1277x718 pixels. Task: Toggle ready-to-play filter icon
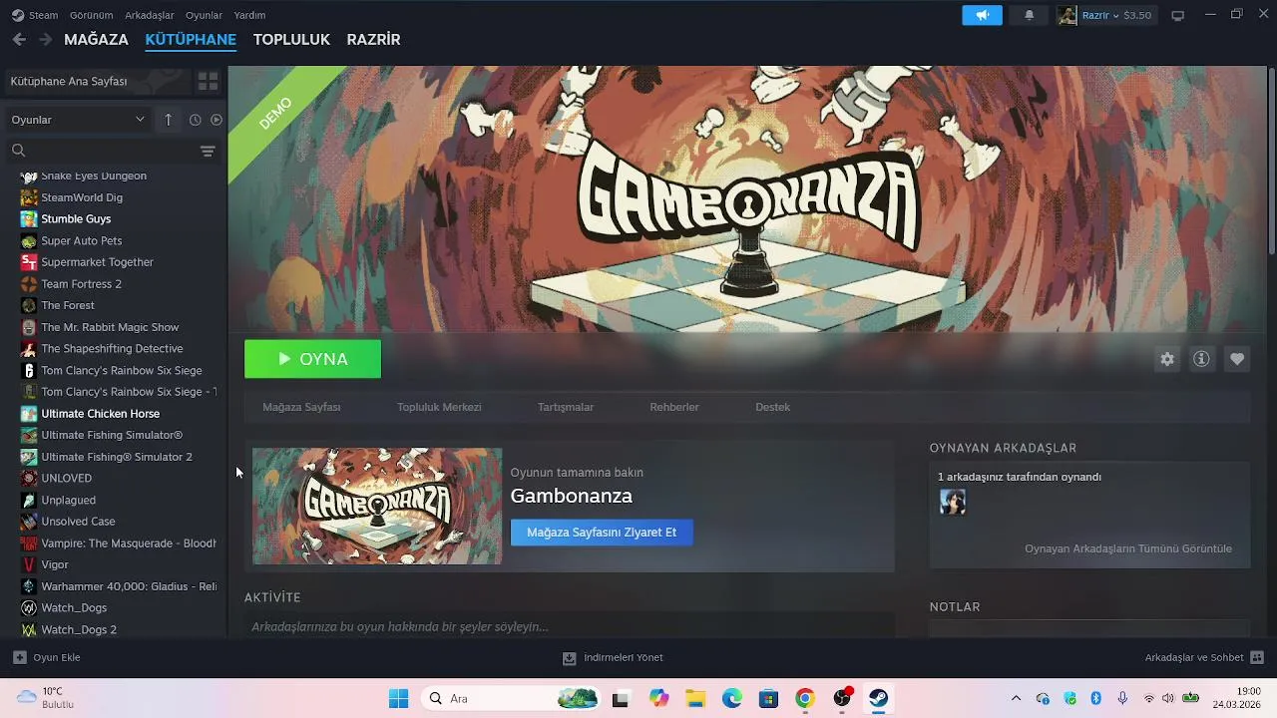tap(215, 120)
